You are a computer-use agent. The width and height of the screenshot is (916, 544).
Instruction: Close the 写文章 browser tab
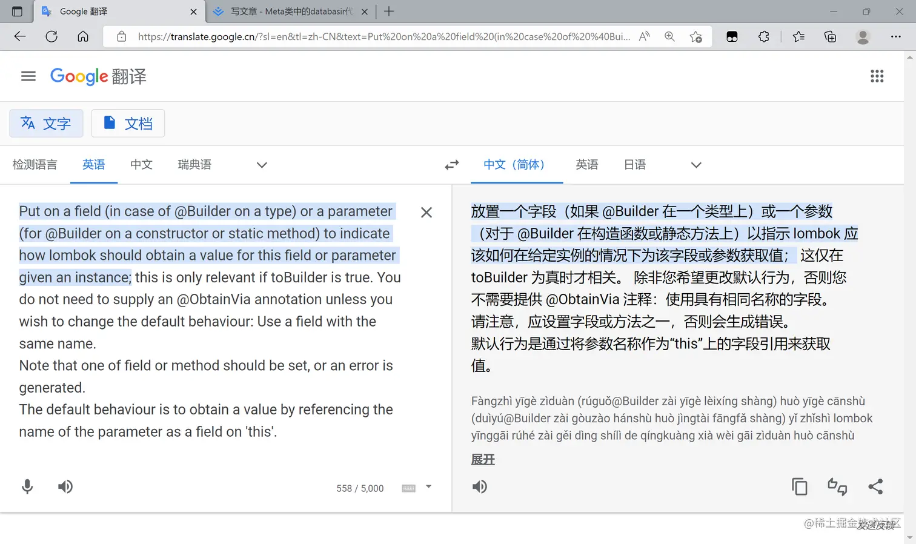(x=365, y=12)
